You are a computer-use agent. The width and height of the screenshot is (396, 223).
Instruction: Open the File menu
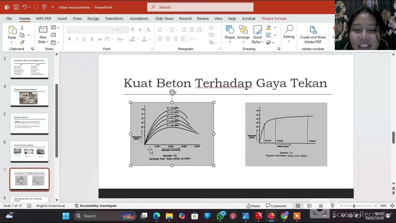(x=9, y=19)
